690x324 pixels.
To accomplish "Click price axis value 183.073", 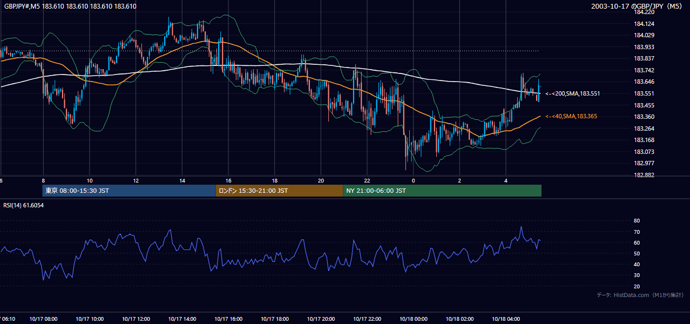I will point(644,152).
